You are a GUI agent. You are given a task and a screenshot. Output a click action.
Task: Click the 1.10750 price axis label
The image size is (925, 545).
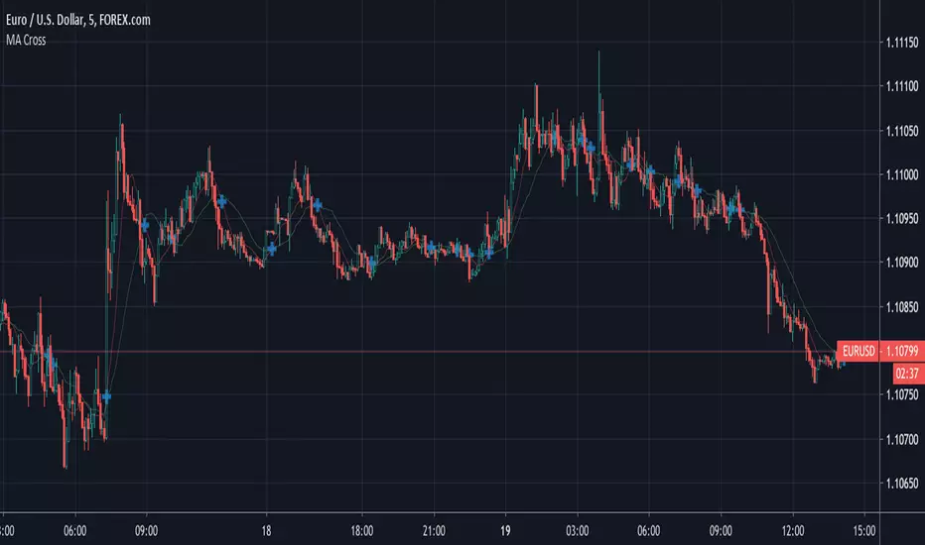click(902, 394)
